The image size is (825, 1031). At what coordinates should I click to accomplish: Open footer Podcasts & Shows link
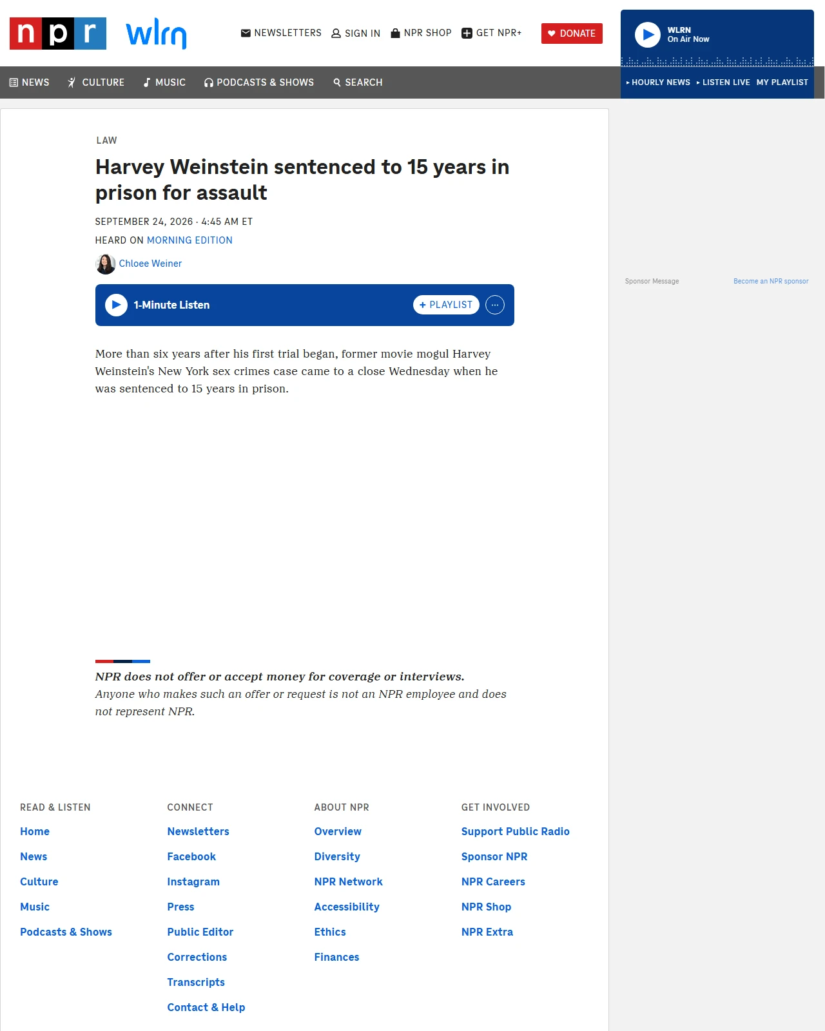tap(66, 932)
